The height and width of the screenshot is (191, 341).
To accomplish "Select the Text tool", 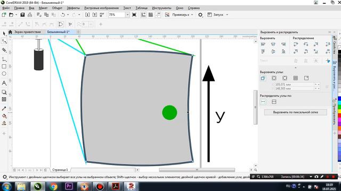I will [x=4, y=83].
